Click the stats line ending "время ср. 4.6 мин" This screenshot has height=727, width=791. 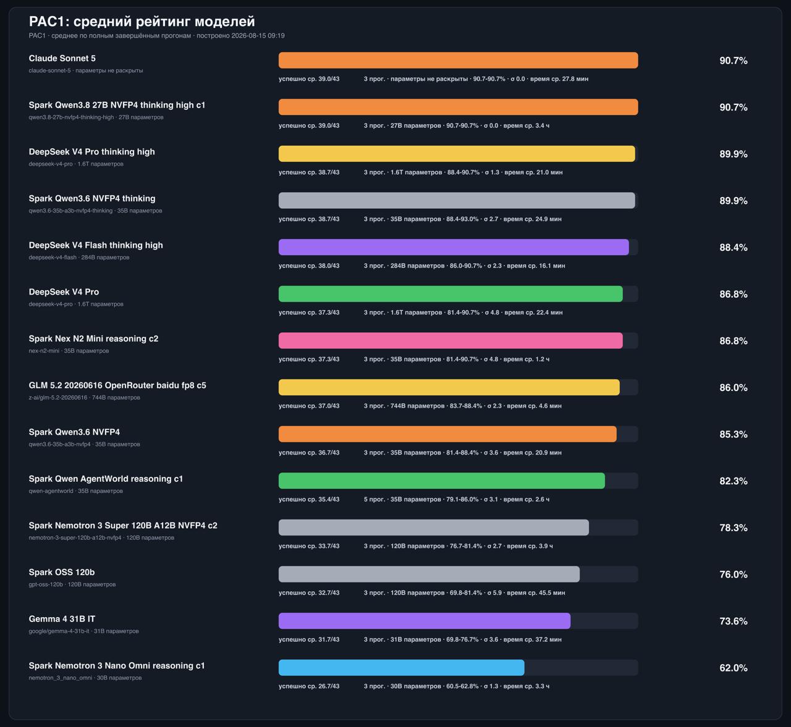coord(463,406)
